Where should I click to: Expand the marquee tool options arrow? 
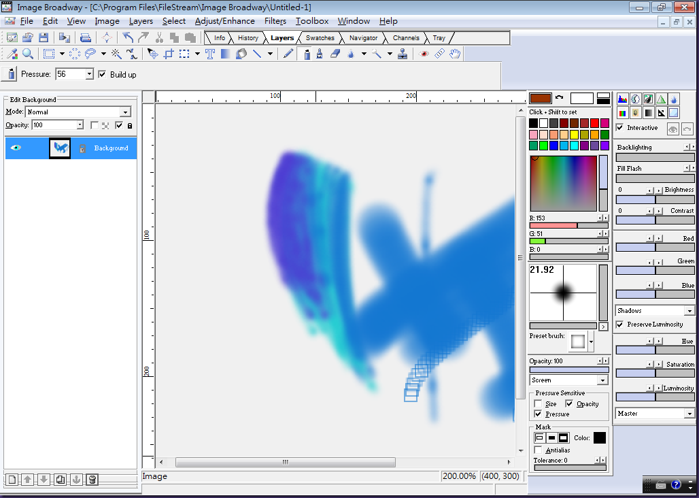pos(62,54)
